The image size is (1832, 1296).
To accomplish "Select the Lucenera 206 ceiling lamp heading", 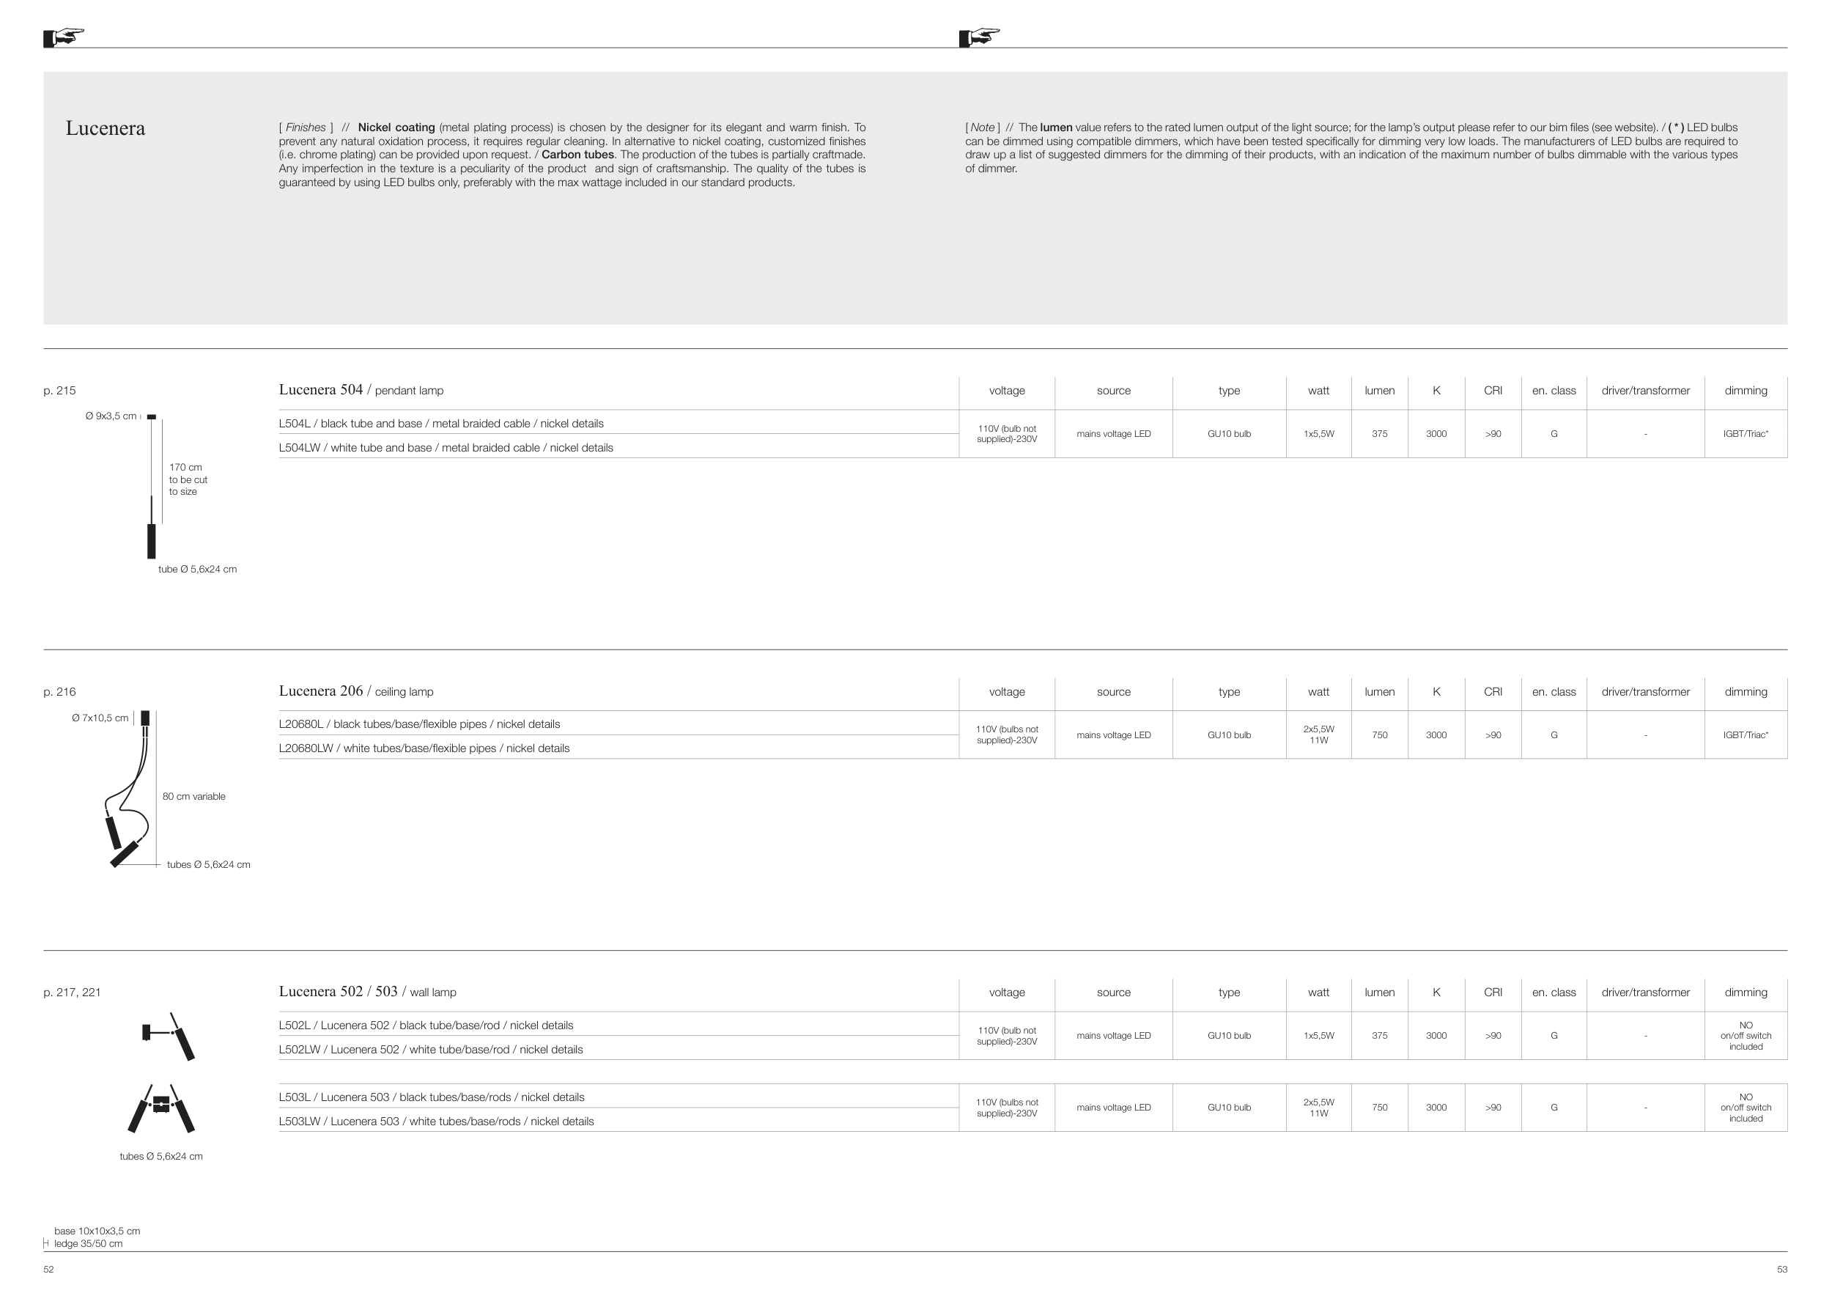I will (x=356, y=691).
